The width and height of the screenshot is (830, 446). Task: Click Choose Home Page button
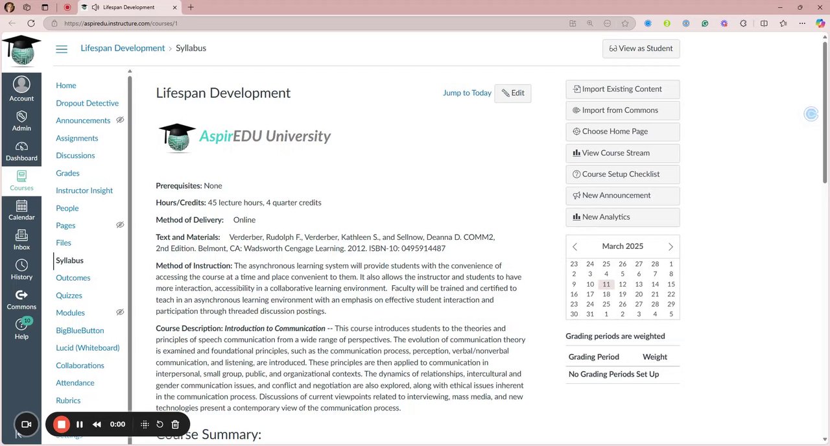point(622,132)
